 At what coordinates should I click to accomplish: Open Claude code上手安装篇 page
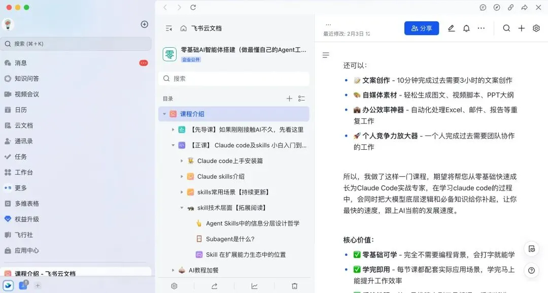(x=230, y=161)
